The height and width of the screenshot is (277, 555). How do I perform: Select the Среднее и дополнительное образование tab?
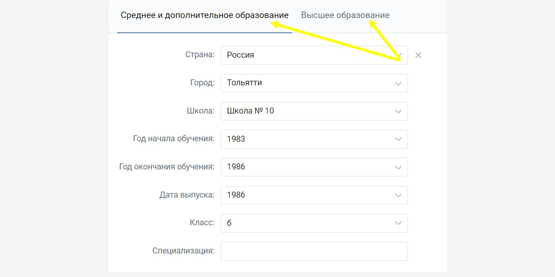204,15
